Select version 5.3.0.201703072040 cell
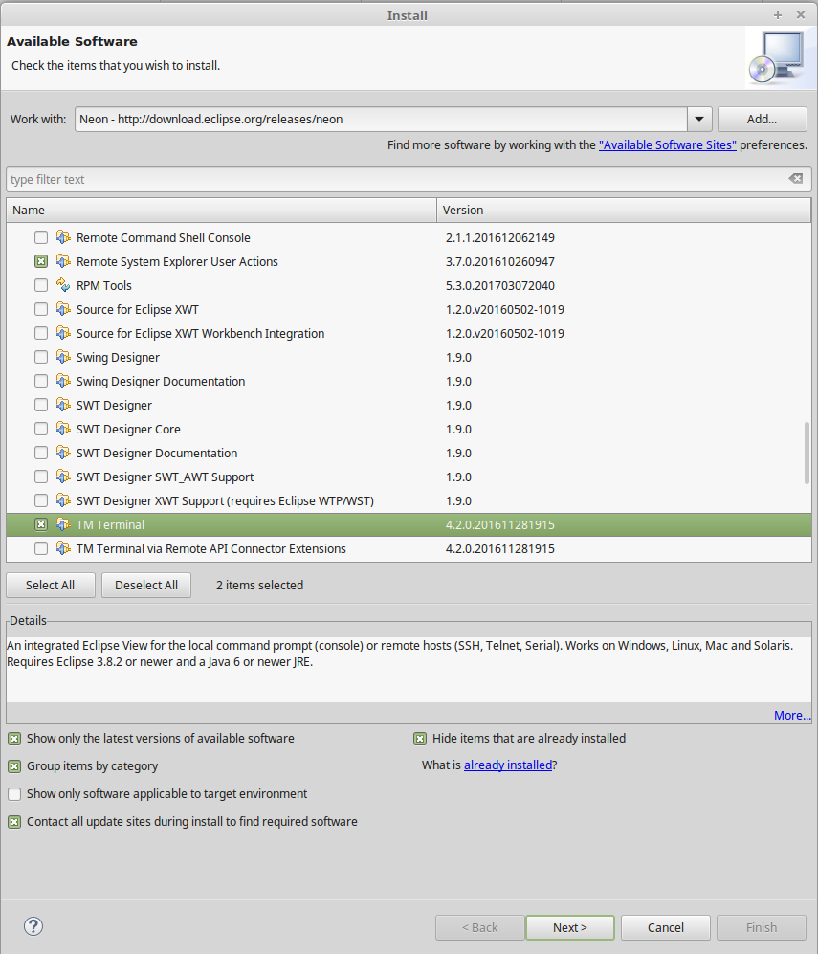818x954 pixels. (x=500, y=285)
